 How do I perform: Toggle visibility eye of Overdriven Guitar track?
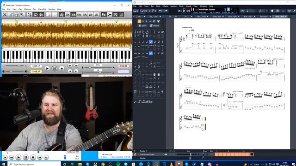pos(166,154)
